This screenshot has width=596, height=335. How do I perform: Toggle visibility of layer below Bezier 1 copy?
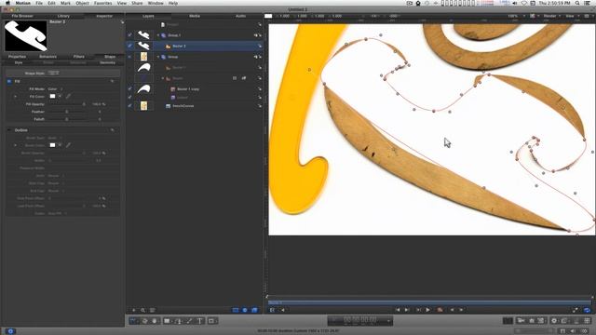click(x=130, y=97)
